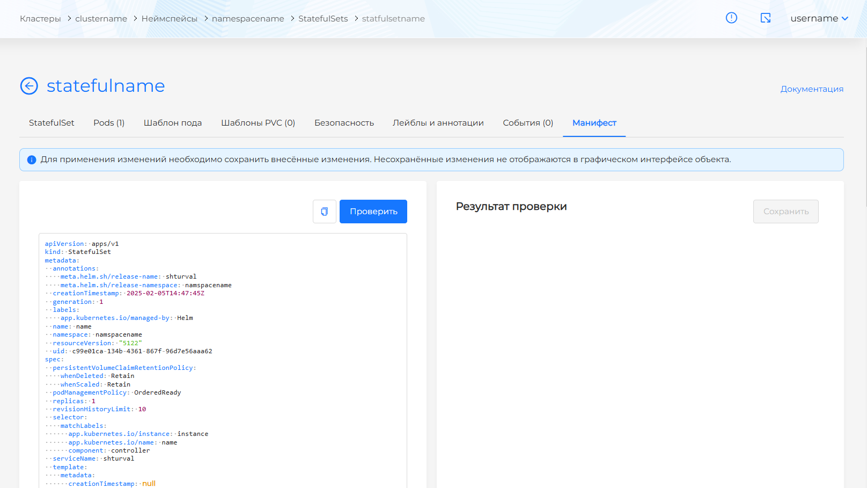Image resolution: width=867 pixels, height=488 pixels.
Task: Show the События (0) tab
Action: tap(528, 123)
